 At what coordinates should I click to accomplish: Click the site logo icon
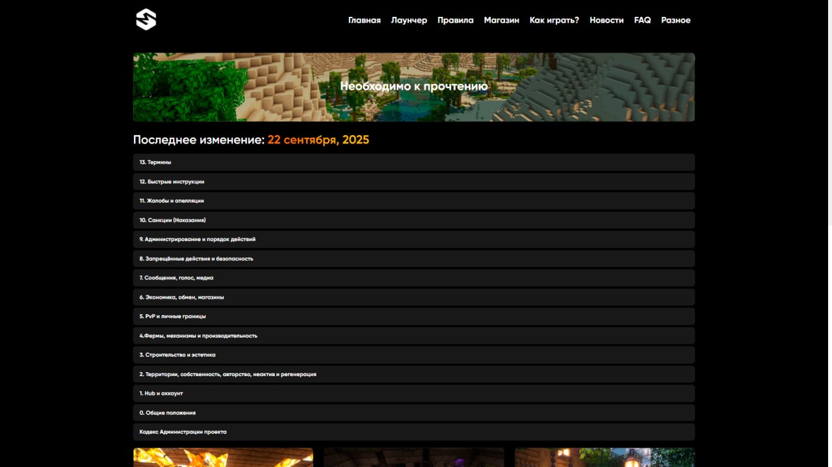(146, 19)
